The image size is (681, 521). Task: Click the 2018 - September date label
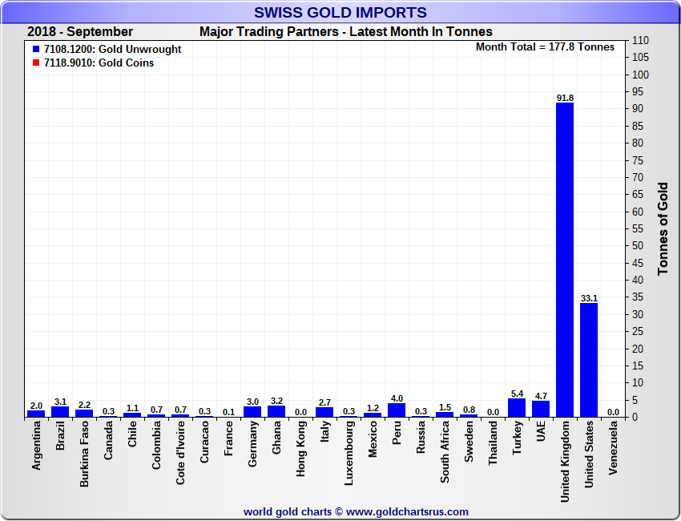pos(80,32)
